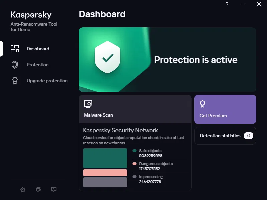The width and height of the screenshot is (267, 200).
Task: Start a Malware Scan
Action: 135,109
